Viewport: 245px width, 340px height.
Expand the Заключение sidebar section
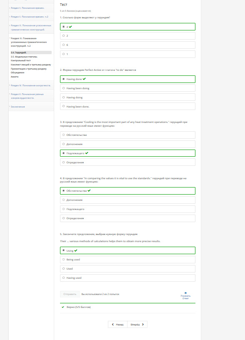click(x=18, y=107)
